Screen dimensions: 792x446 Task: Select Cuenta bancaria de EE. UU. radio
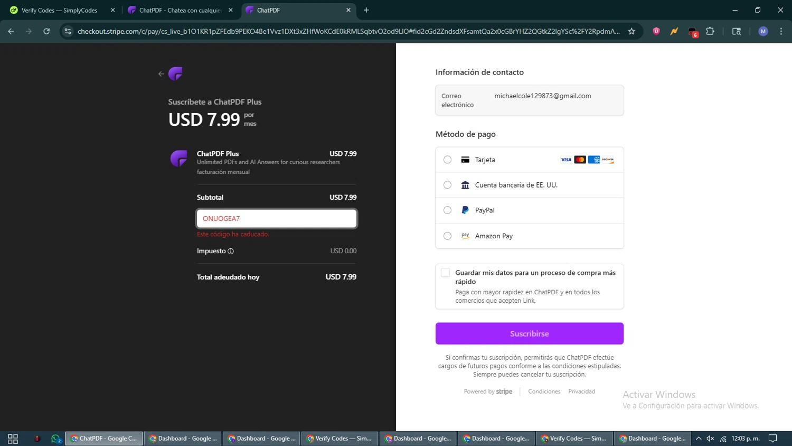pos(447,185)
